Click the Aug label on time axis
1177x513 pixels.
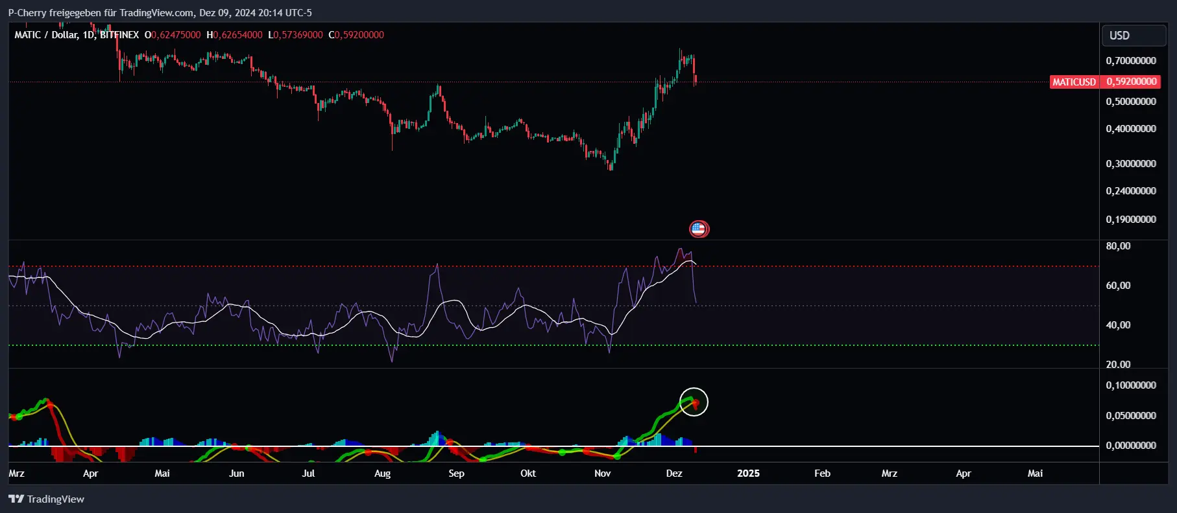(x=383, y=473)
